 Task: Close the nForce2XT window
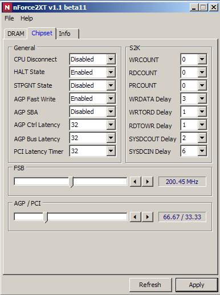[214, 7]
